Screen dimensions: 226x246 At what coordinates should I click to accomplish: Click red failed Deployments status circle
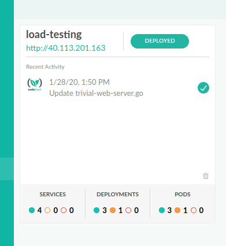coord(128,210)
